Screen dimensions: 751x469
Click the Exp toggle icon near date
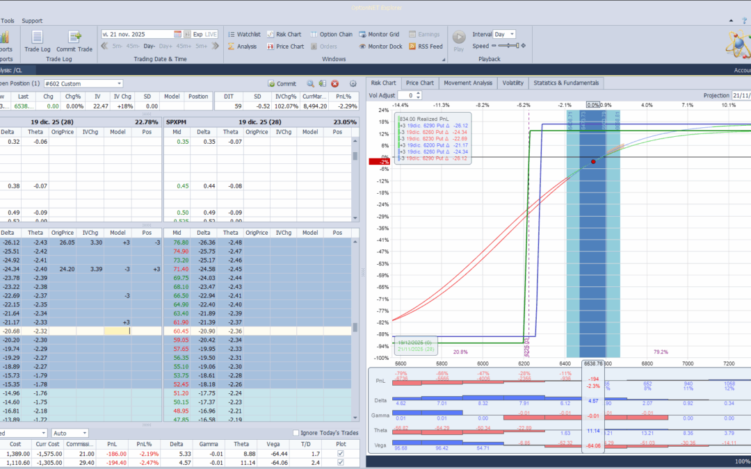pos(187,35)
